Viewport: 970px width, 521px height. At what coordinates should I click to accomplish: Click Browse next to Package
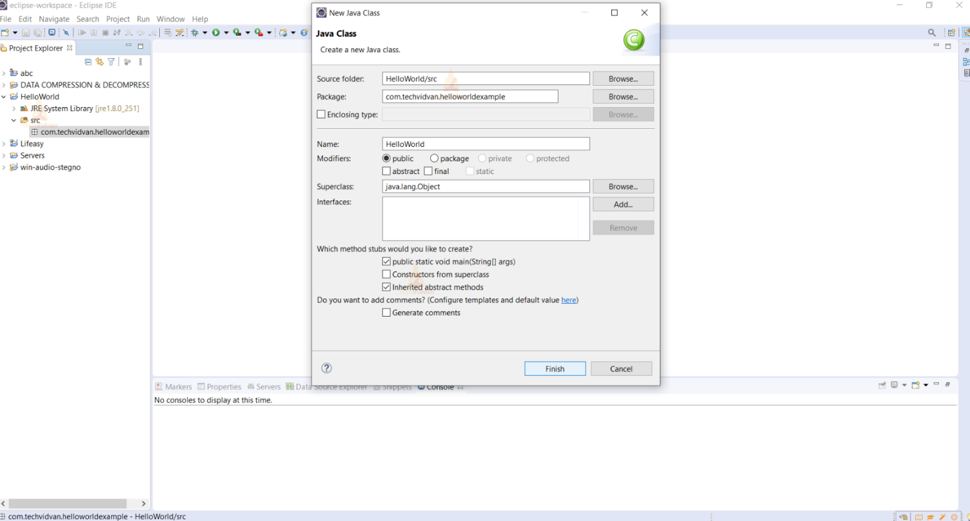tap(623, 97)
